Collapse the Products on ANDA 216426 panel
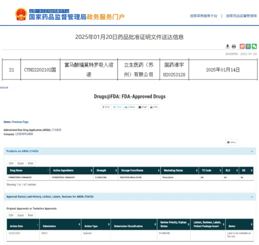The width and height of the screenshot is (259, 245). (x=252, y=151)
